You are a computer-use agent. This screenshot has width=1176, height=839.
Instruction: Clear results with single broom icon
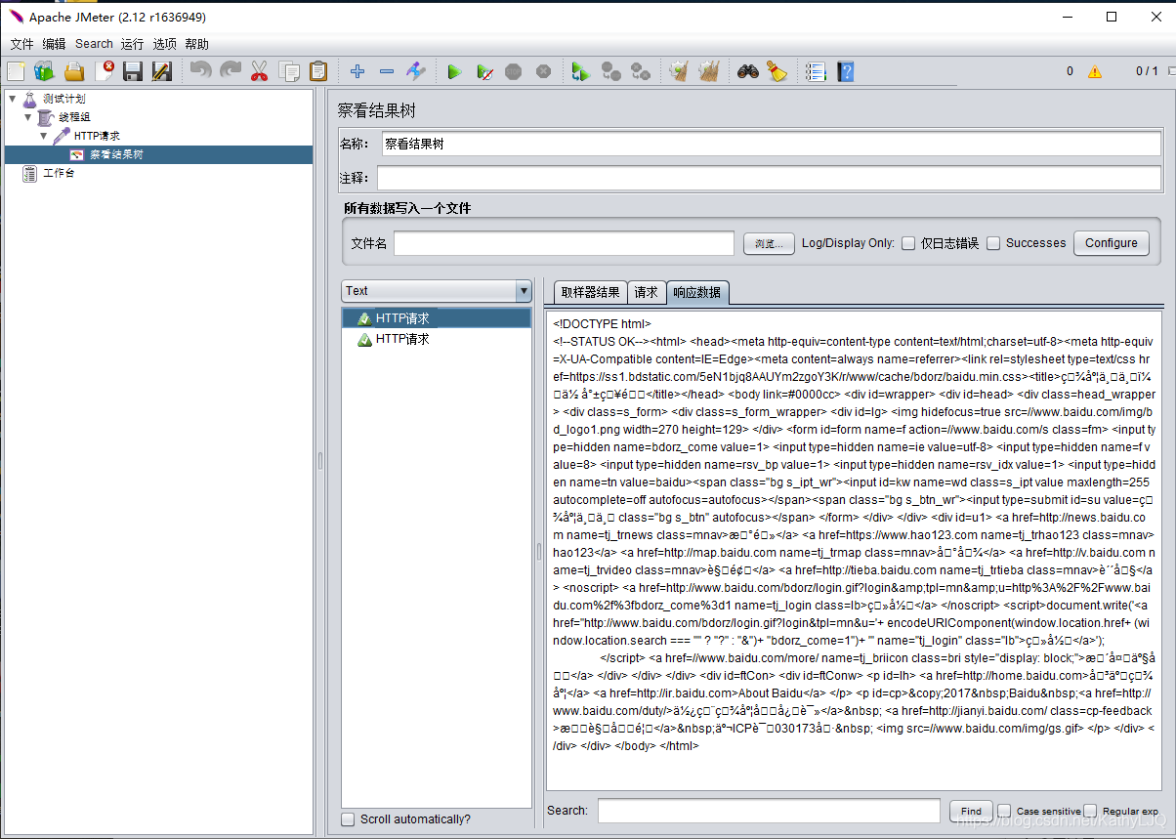coord(679,71)
